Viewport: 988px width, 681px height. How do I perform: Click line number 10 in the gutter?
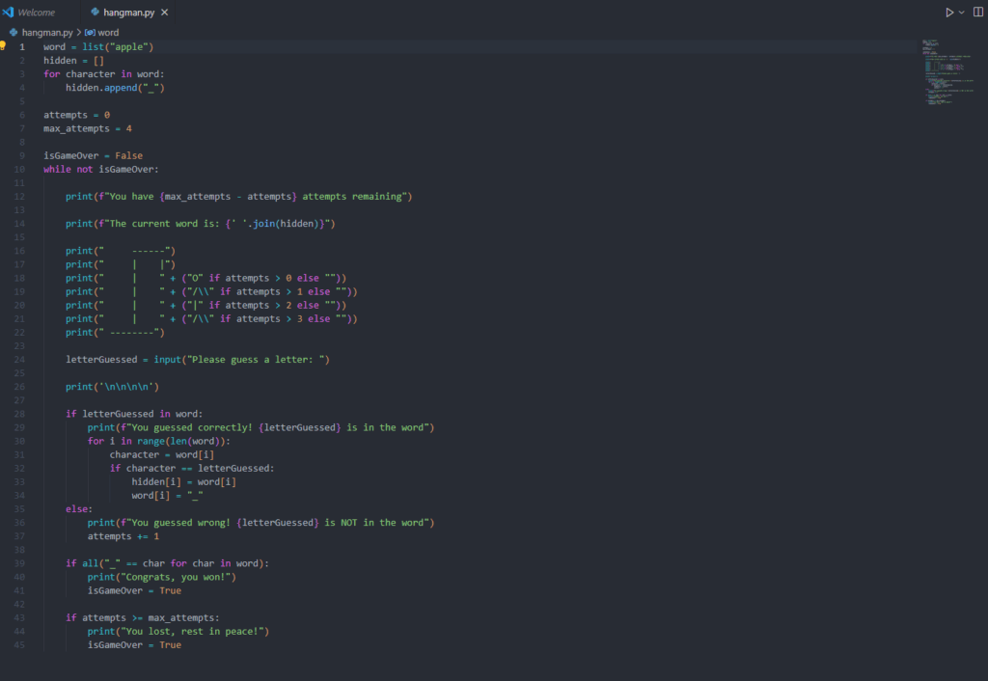(20, 169)
